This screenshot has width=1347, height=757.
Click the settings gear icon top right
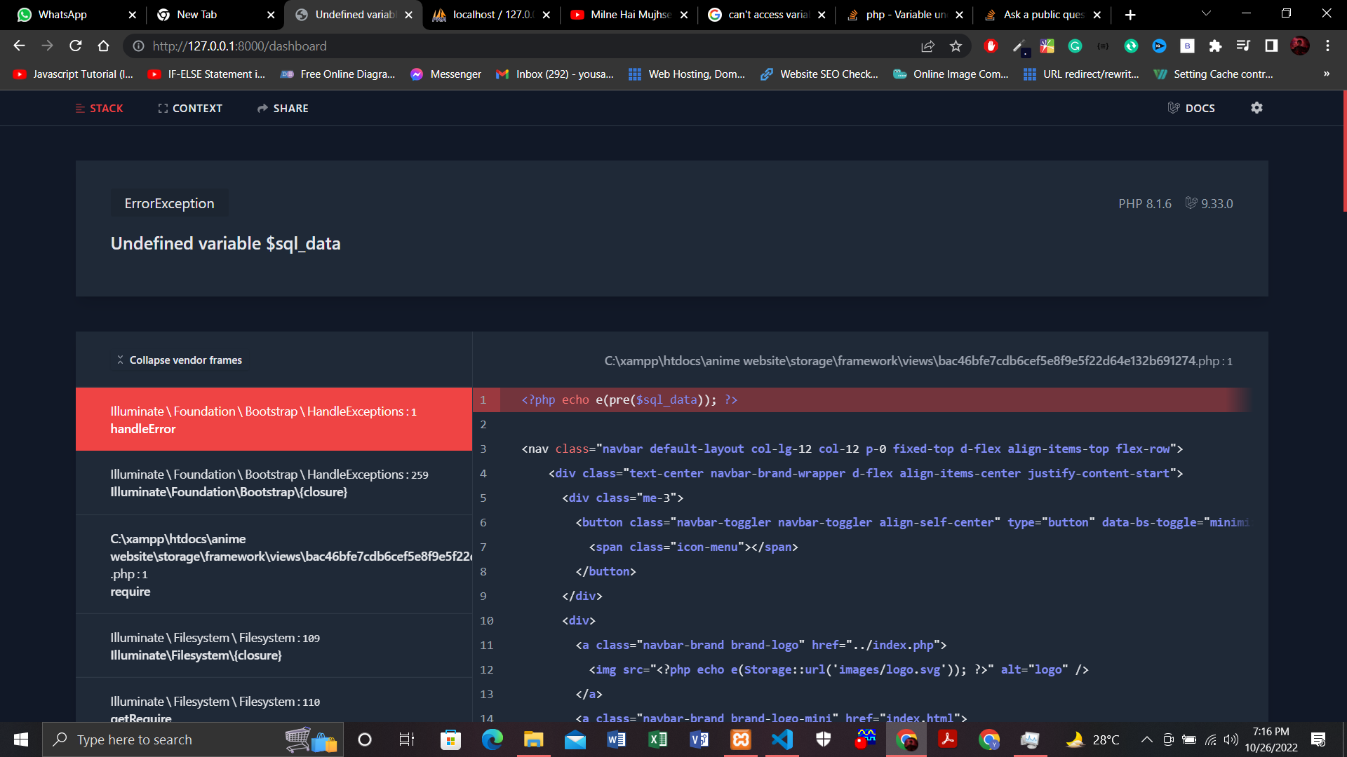pyautogui.click(x=1257, y=108)
